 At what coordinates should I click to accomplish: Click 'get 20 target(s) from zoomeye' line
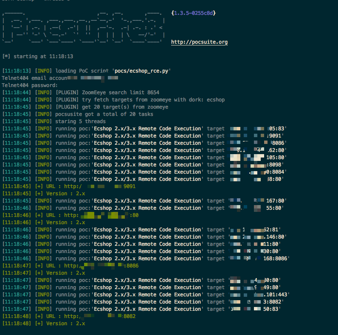(x=85, y=107)
